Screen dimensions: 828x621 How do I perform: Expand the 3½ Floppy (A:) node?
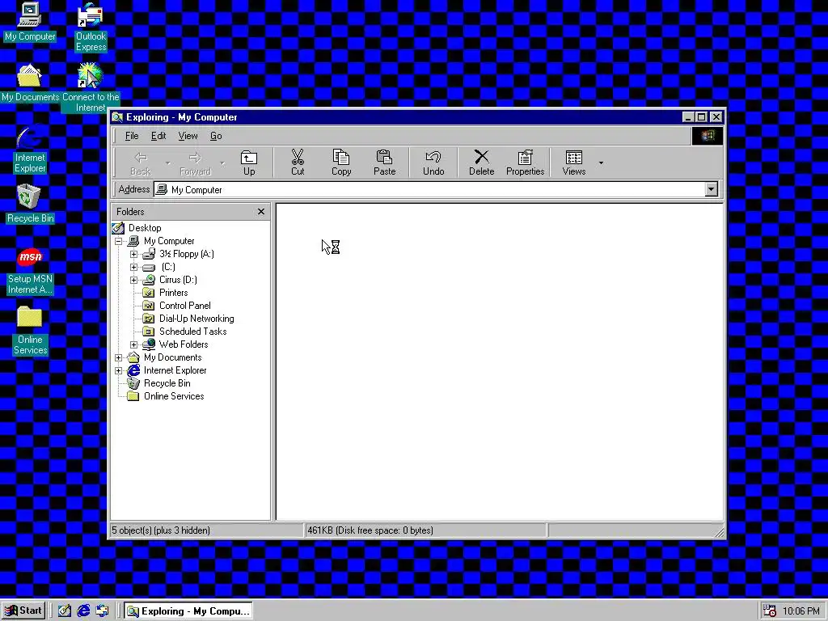pos(133,254)
